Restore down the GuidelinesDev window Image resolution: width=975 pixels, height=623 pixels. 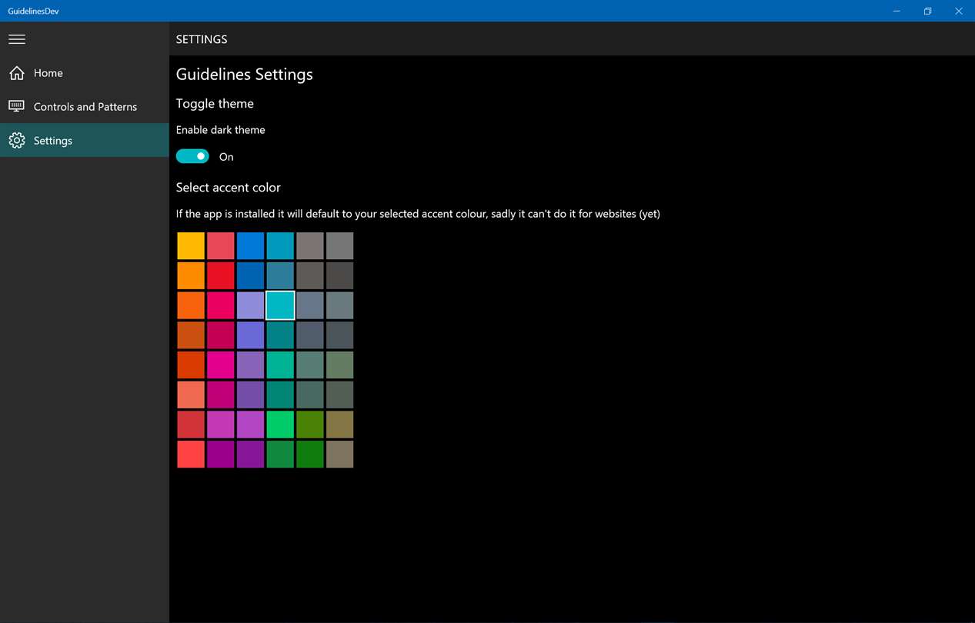[x=928, y=11]
